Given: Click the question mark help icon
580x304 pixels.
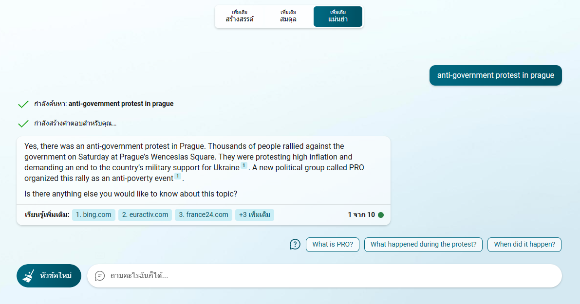Looking at the screenshot, I should (x=295, y=244).
